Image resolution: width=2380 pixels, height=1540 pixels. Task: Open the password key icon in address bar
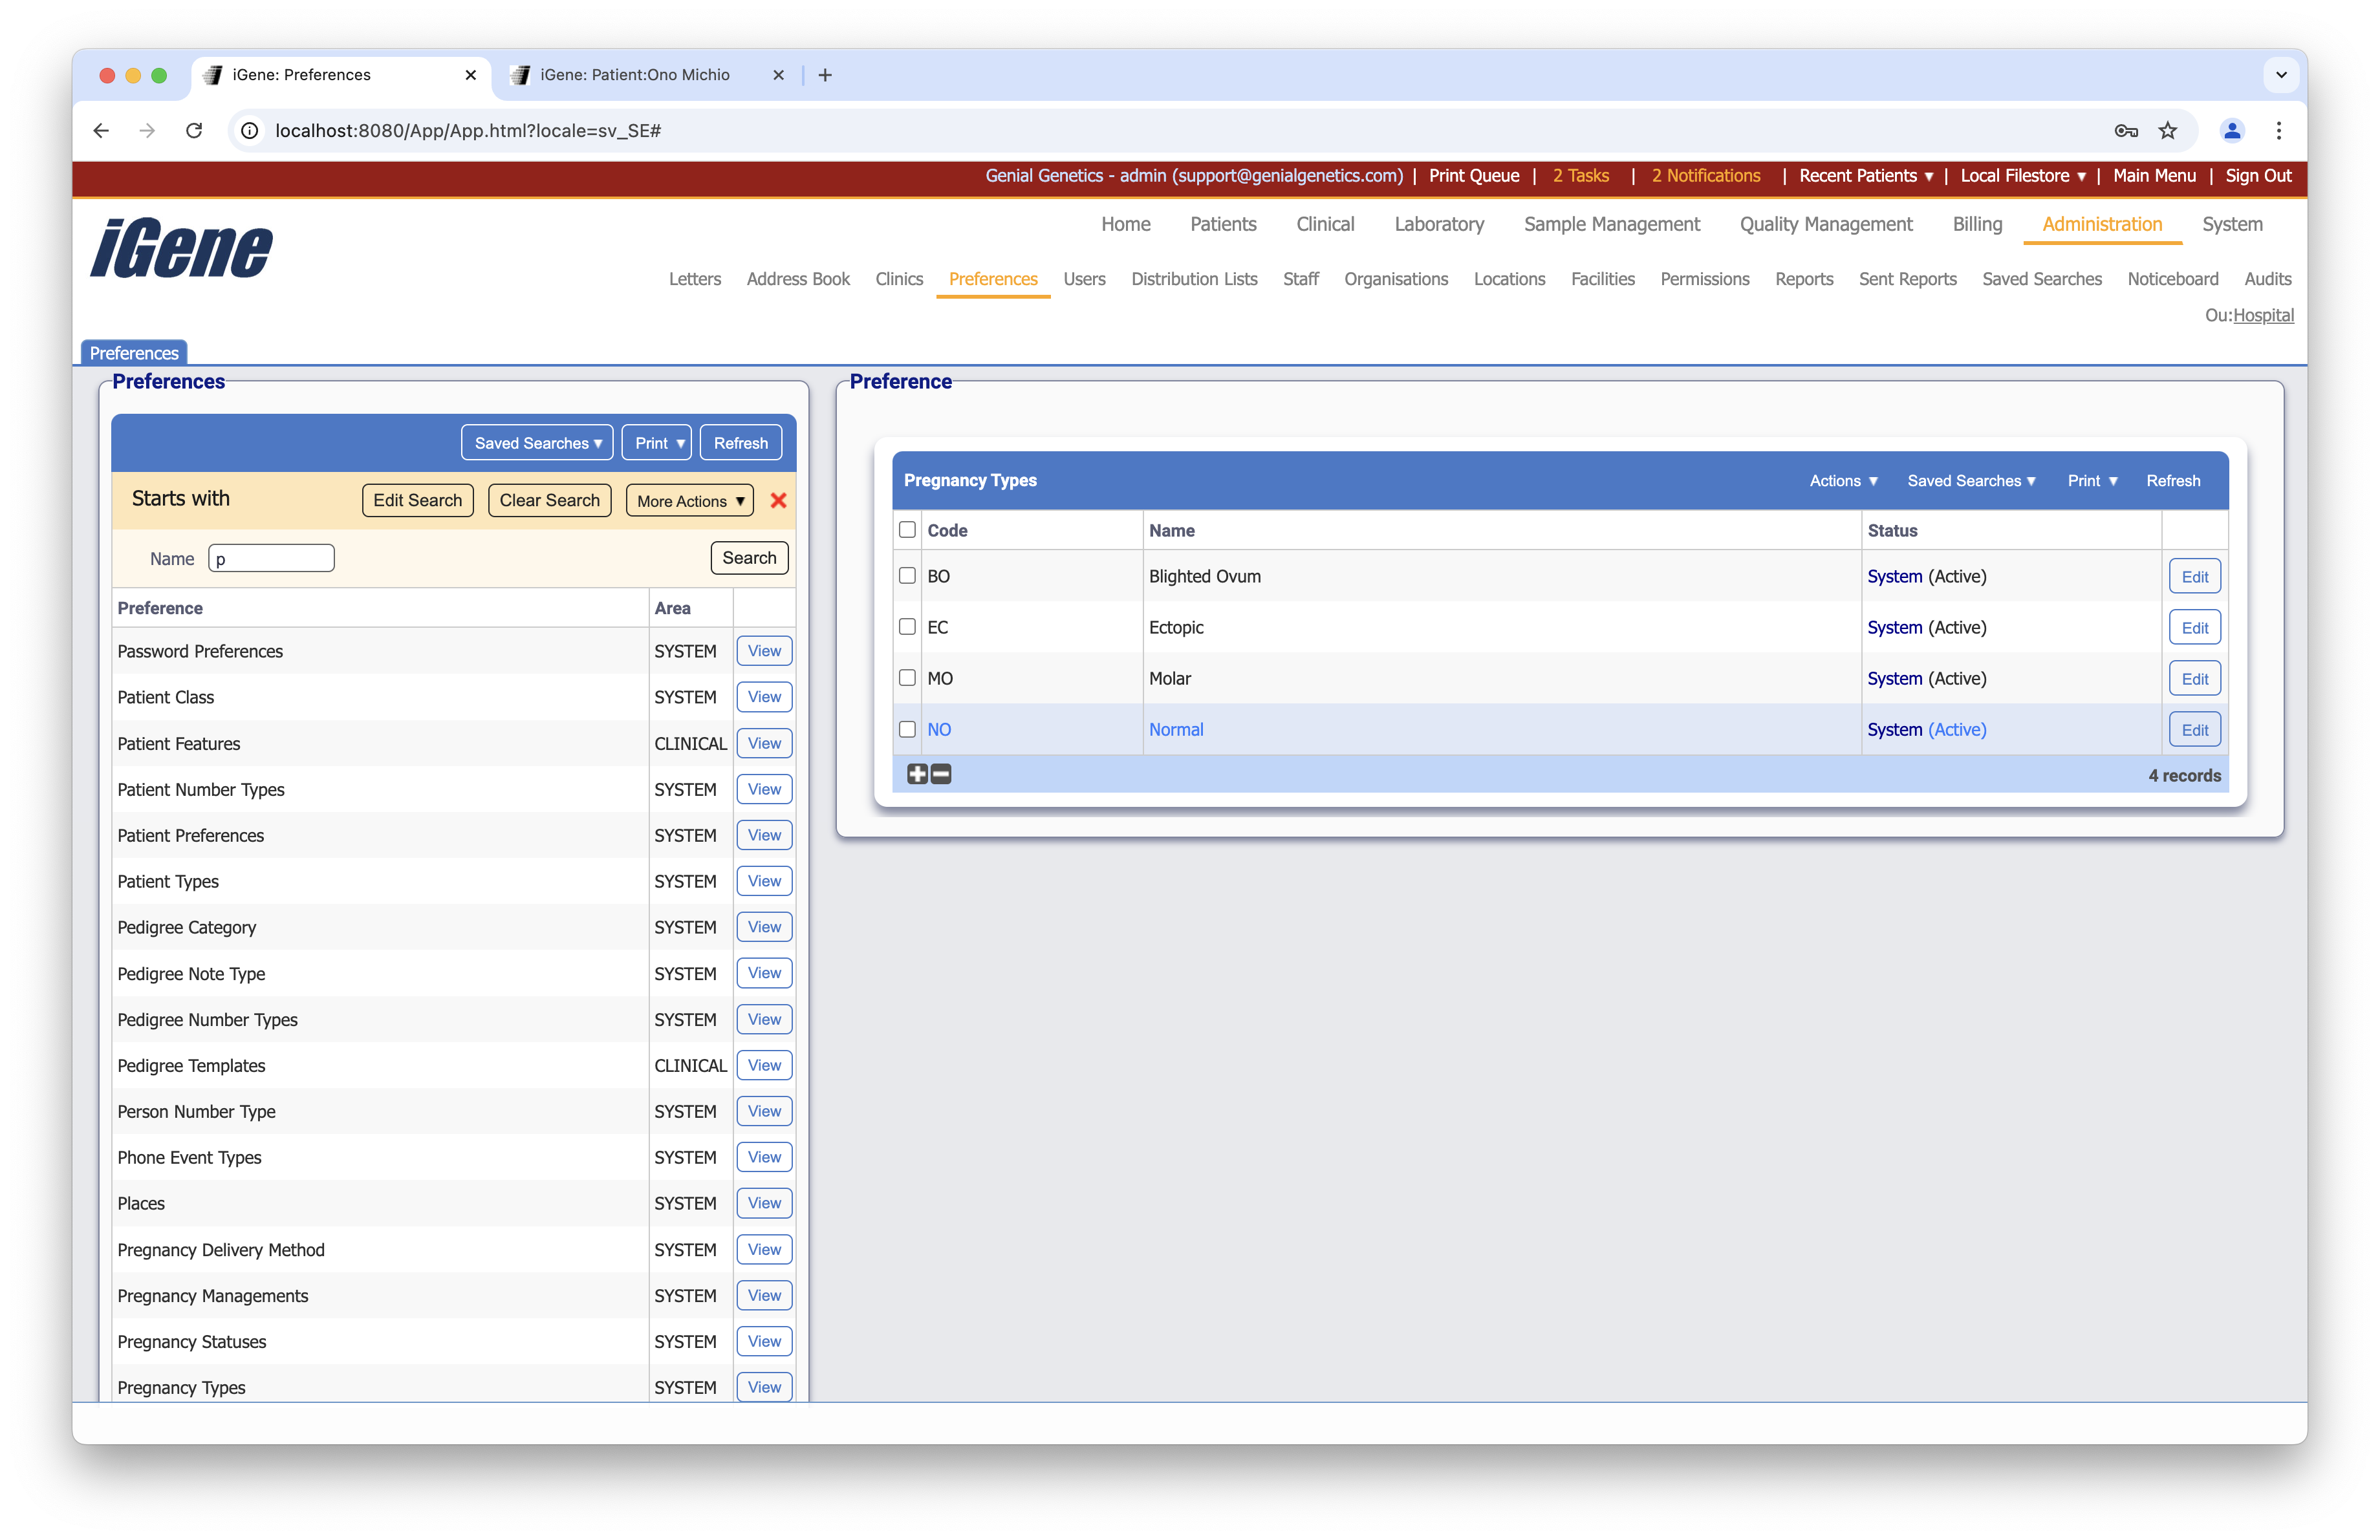point(2125,131)
